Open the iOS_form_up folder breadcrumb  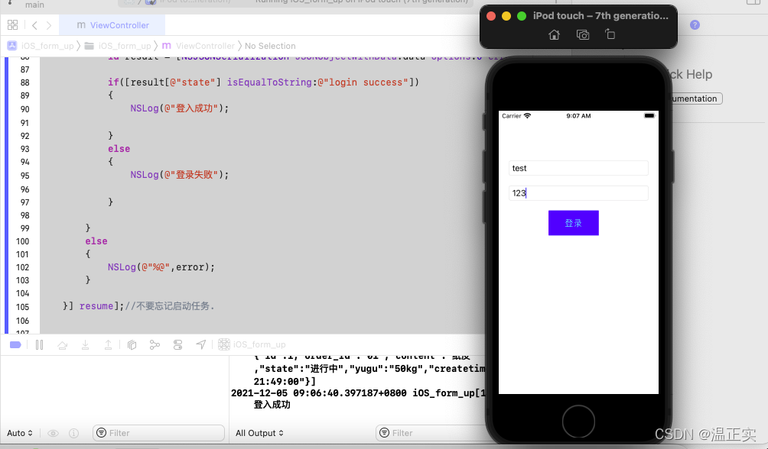118,46
